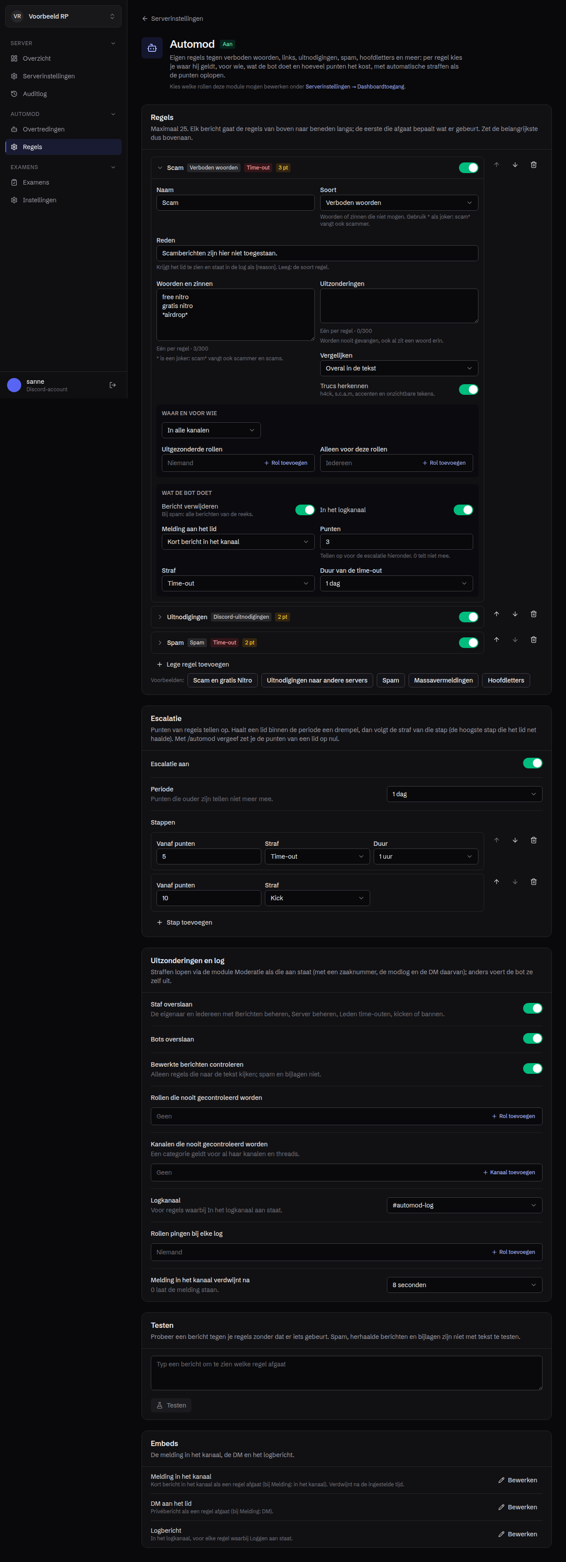Click the logout icon next to sanne
Screen dimensions: 566x1562
point(113,385)
